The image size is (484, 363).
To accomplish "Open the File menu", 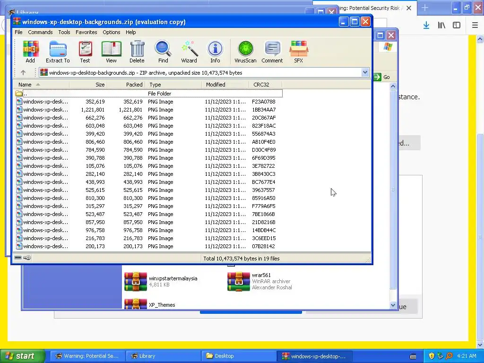I will point(18,32).
